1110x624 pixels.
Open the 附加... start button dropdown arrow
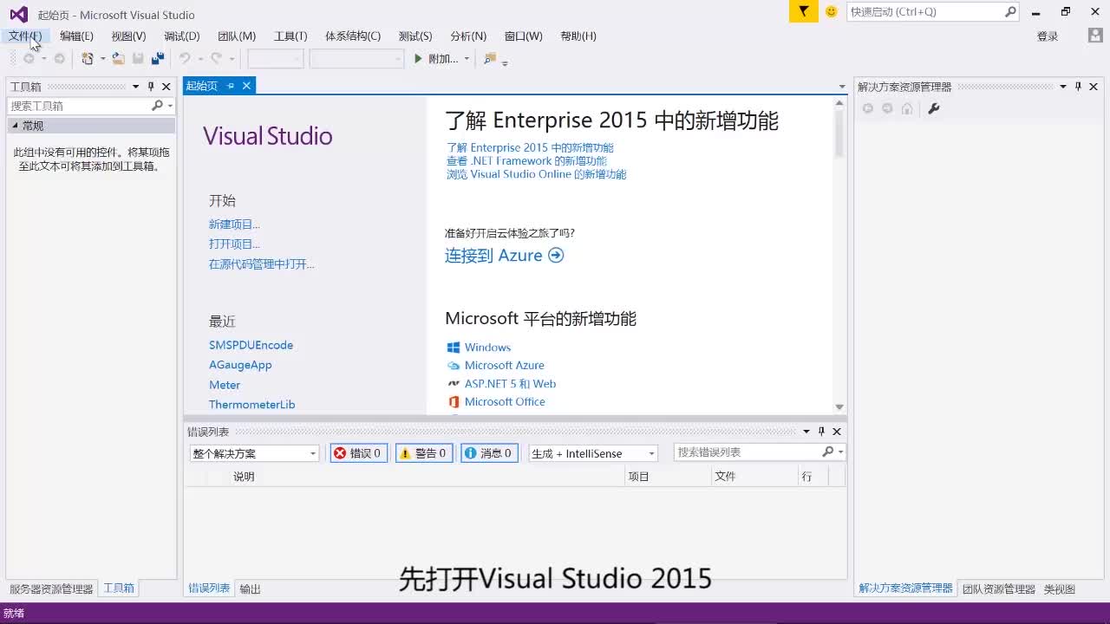467,59
